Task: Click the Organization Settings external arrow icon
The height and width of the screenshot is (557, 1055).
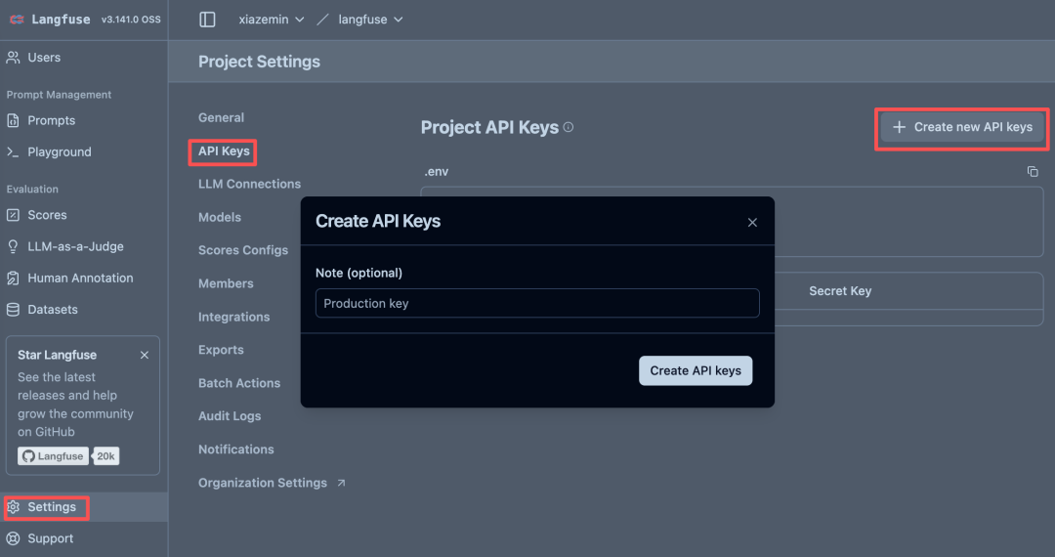Action: (341, 483)
